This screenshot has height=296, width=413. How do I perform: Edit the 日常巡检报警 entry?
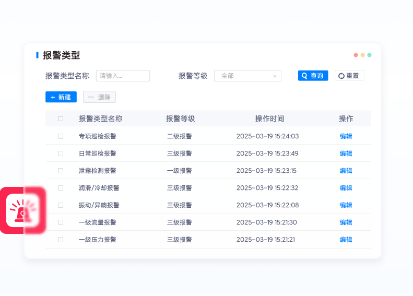tap(346, 153)
